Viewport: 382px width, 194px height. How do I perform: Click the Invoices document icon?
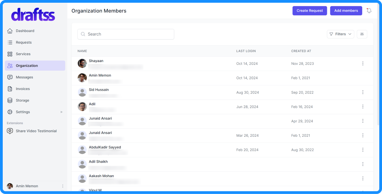pos(10,89)
